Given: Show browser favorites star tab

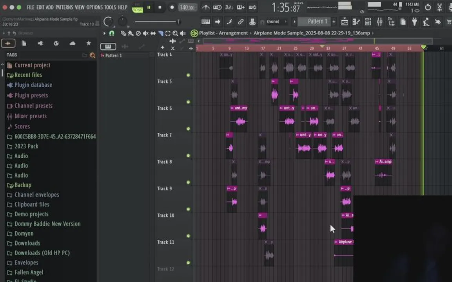Looking at the screenshot, I should pyautogui.click(x=89, y=43).
